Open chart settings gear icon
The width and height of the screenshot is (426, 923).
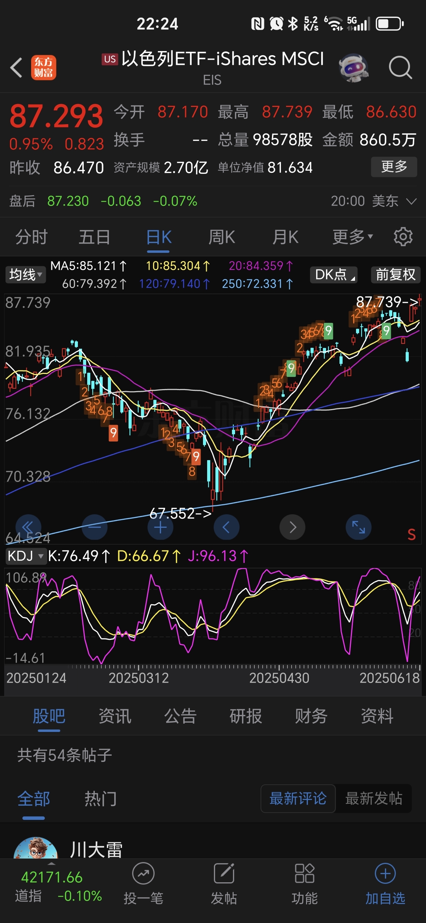(x=403, y=237)
